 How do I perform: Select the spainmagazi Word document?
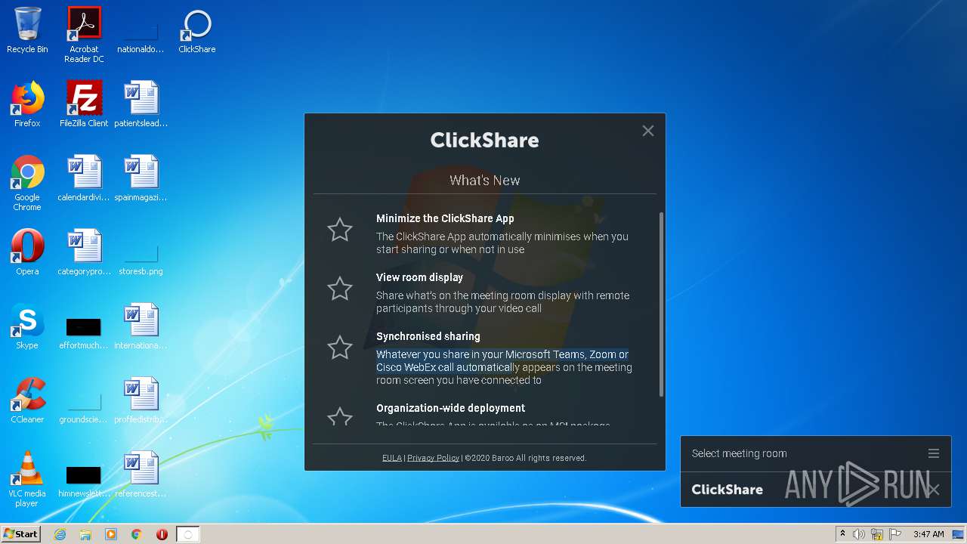(x=141, y=179)
